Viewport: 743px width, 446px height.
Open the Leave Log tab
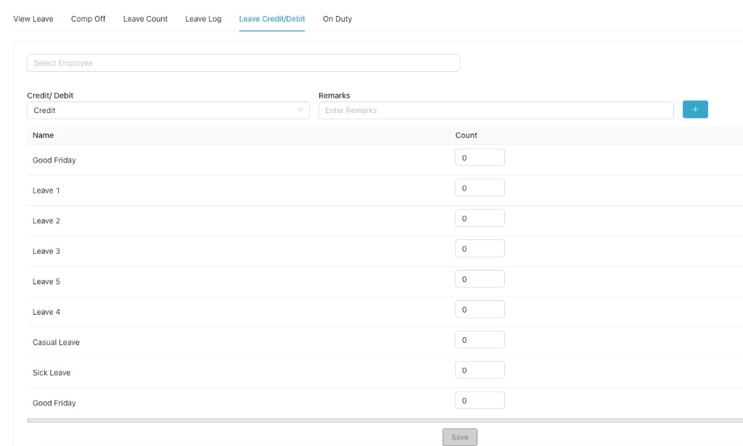[202, 19]
